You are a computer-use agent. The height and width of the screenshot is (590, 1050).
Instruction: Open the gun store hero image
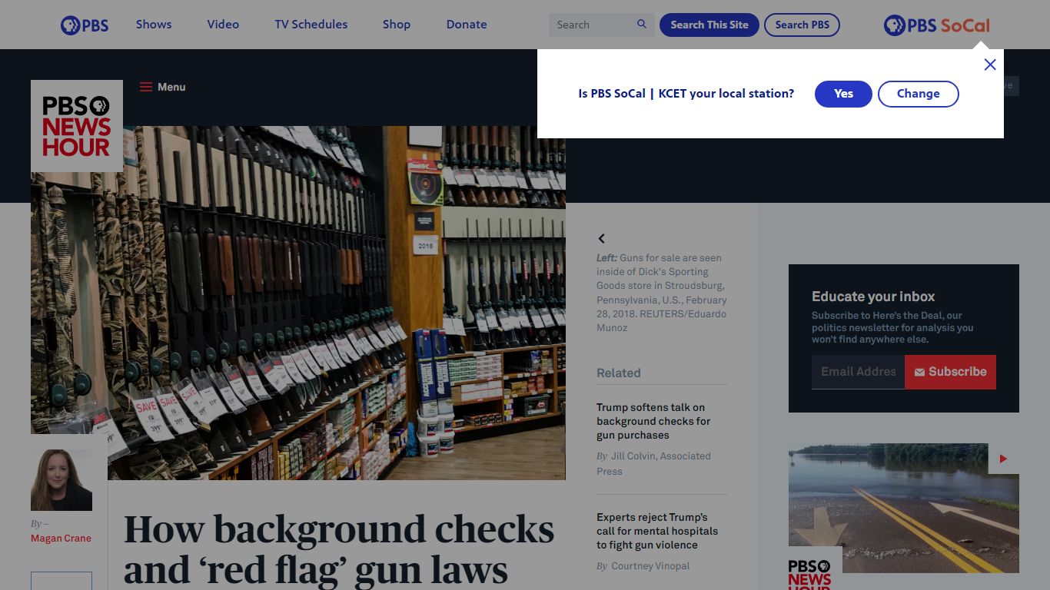pyautogui.click(x=298, y=303)
